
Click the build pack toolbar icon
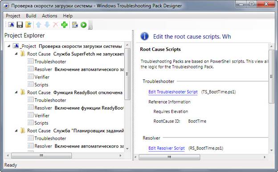coord(75,25)
